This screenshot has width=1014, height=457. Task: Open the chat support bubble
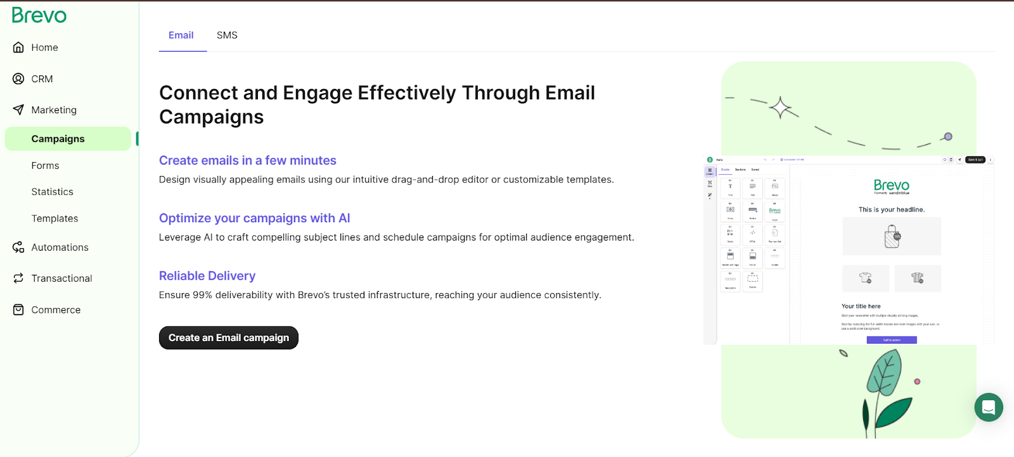[989, 408]
